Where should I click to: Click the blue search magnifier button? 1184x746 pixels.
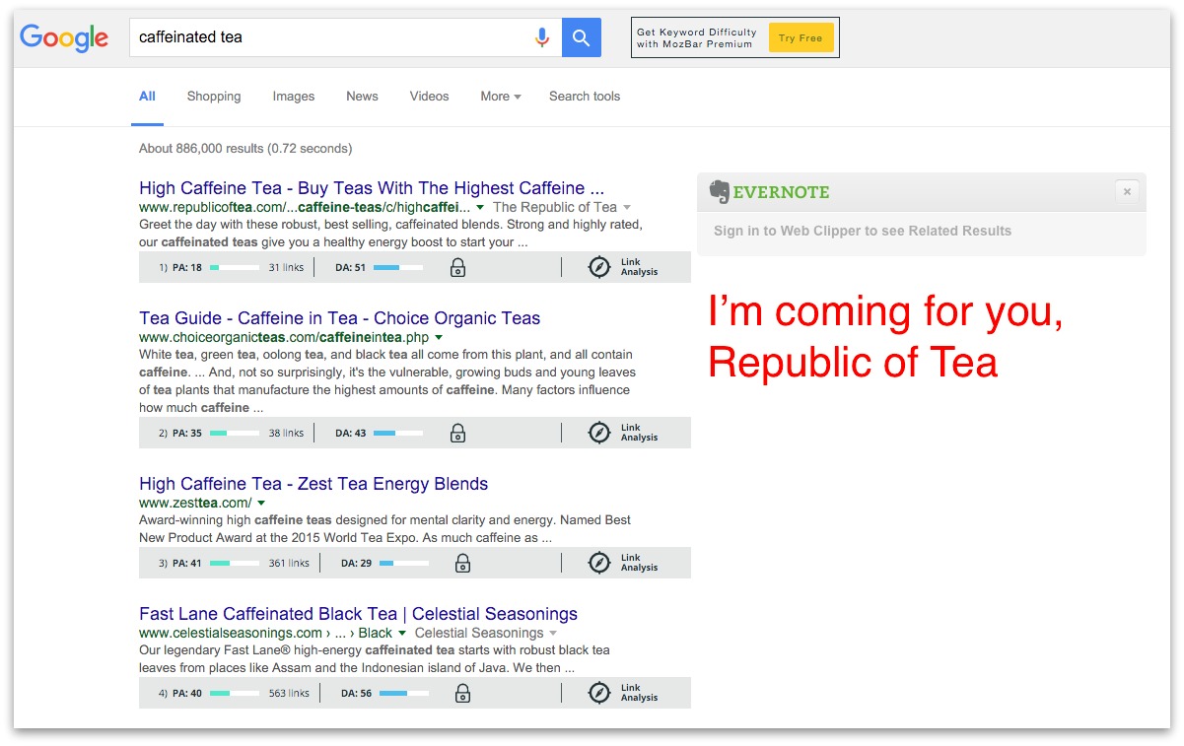click(582, 37)
